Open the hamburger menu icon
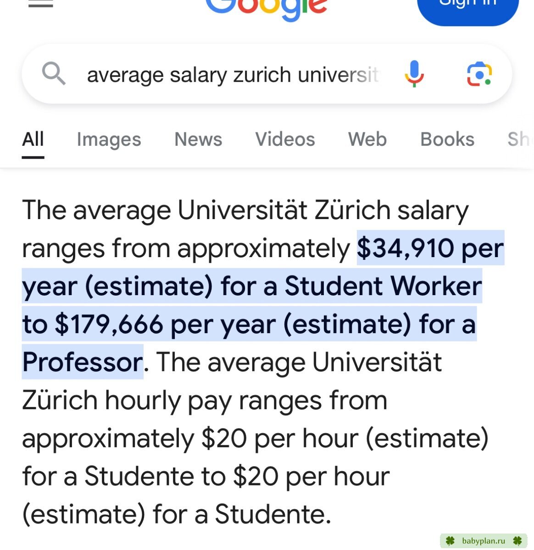The height and width of the screenshot is (550, 534). (x=40, y=4)
